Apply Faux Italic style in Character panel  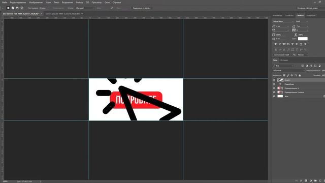pos(280,44)
